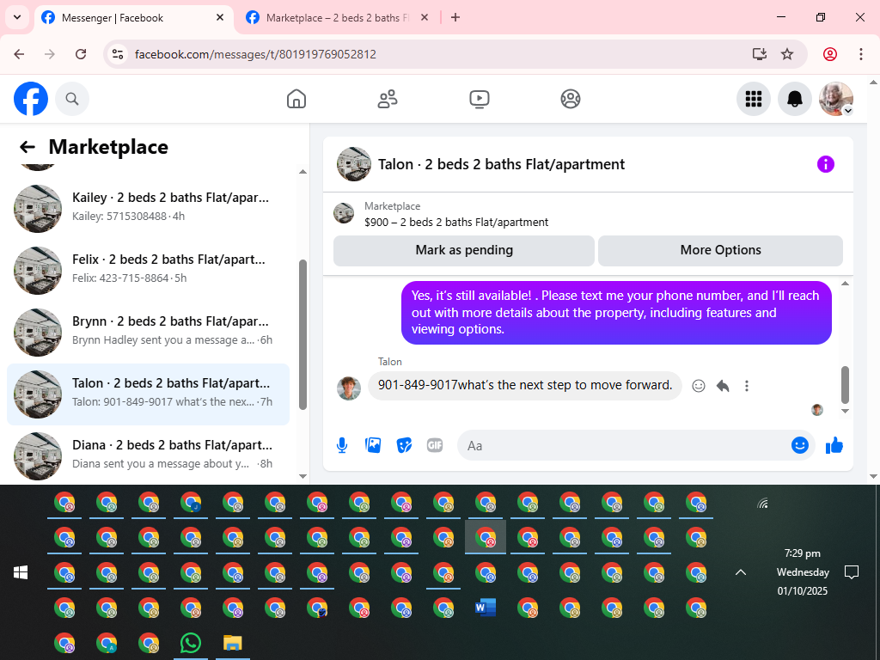Click the chat scroll-up arrow
The height and width of the screenshot is (660, 880).
point(846,284)
